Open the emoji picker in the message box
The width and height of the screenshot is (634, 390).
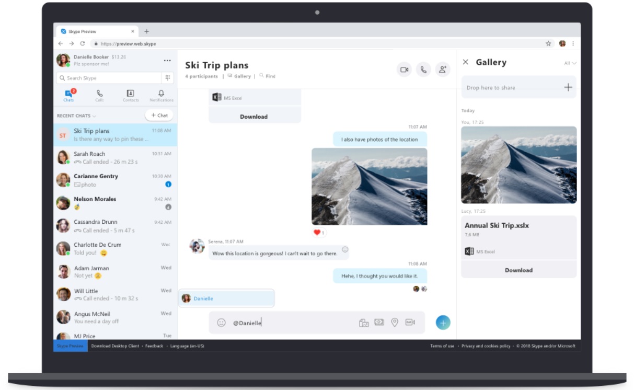[x=221, y=323]
